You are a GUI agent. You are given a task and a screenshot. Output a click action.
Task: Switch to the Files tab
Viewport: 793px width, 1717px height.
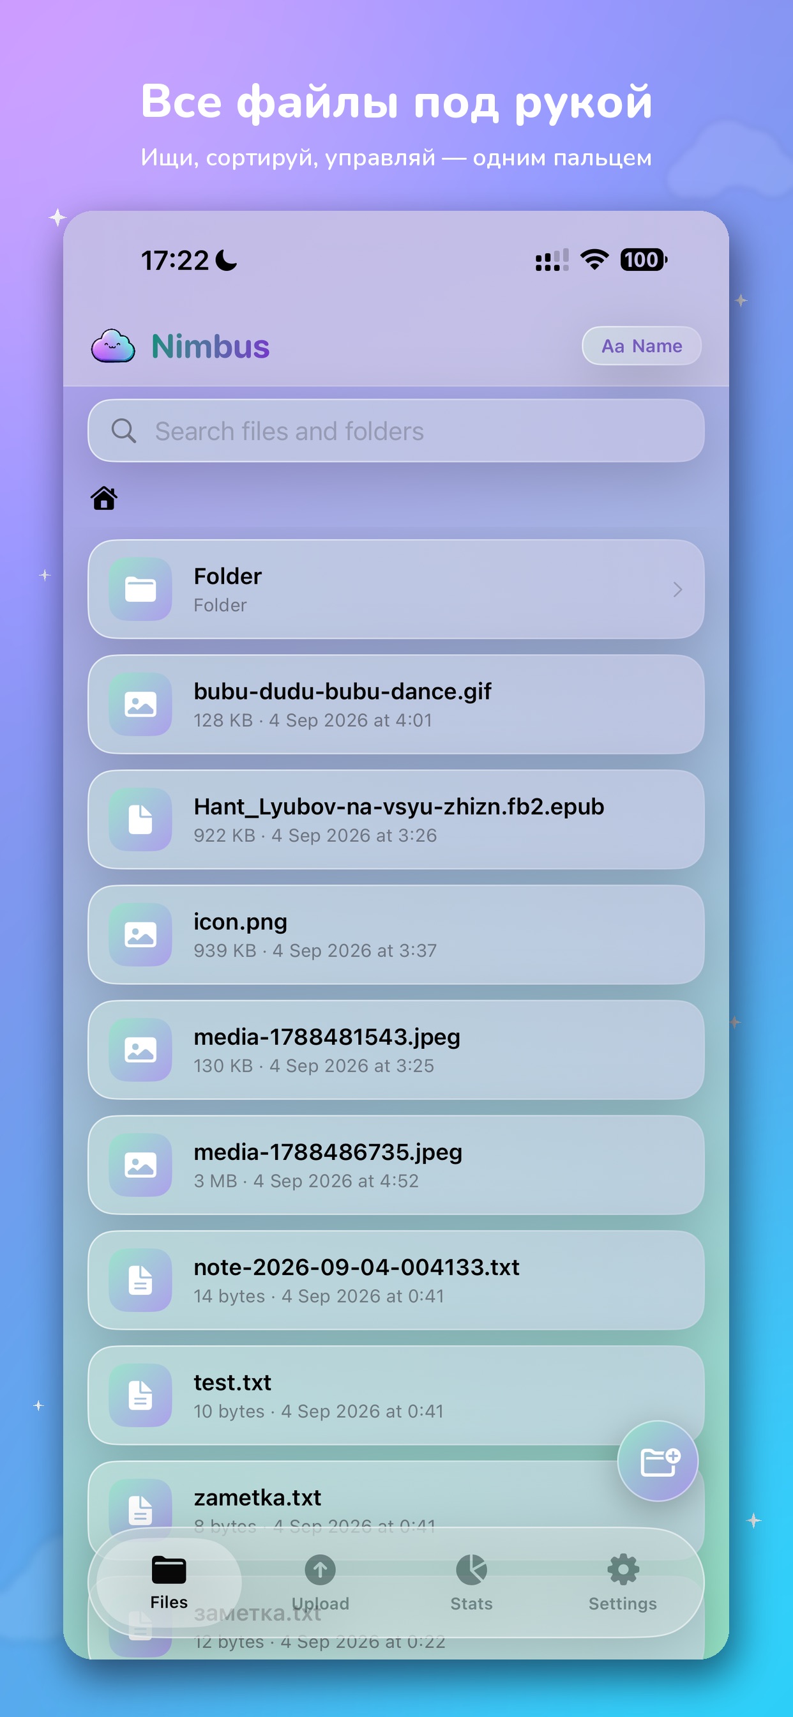(169, 1582)
